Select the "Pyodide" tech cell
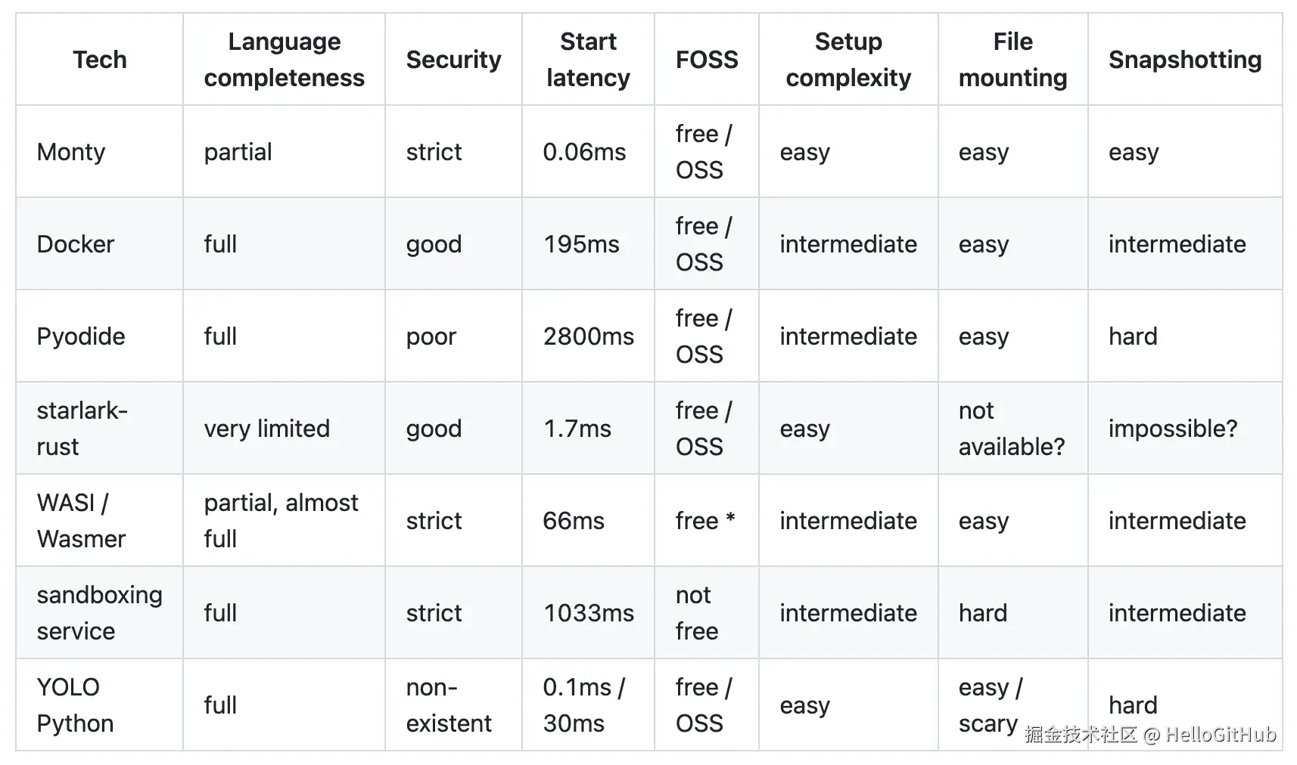The width and height of the screenshot is (1297, 765). coord(81,336)
